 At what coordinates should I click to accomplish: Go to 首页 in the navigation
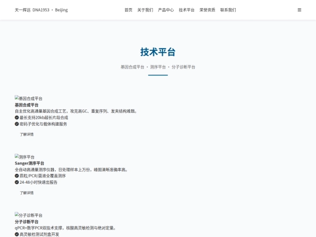point(128,10)
